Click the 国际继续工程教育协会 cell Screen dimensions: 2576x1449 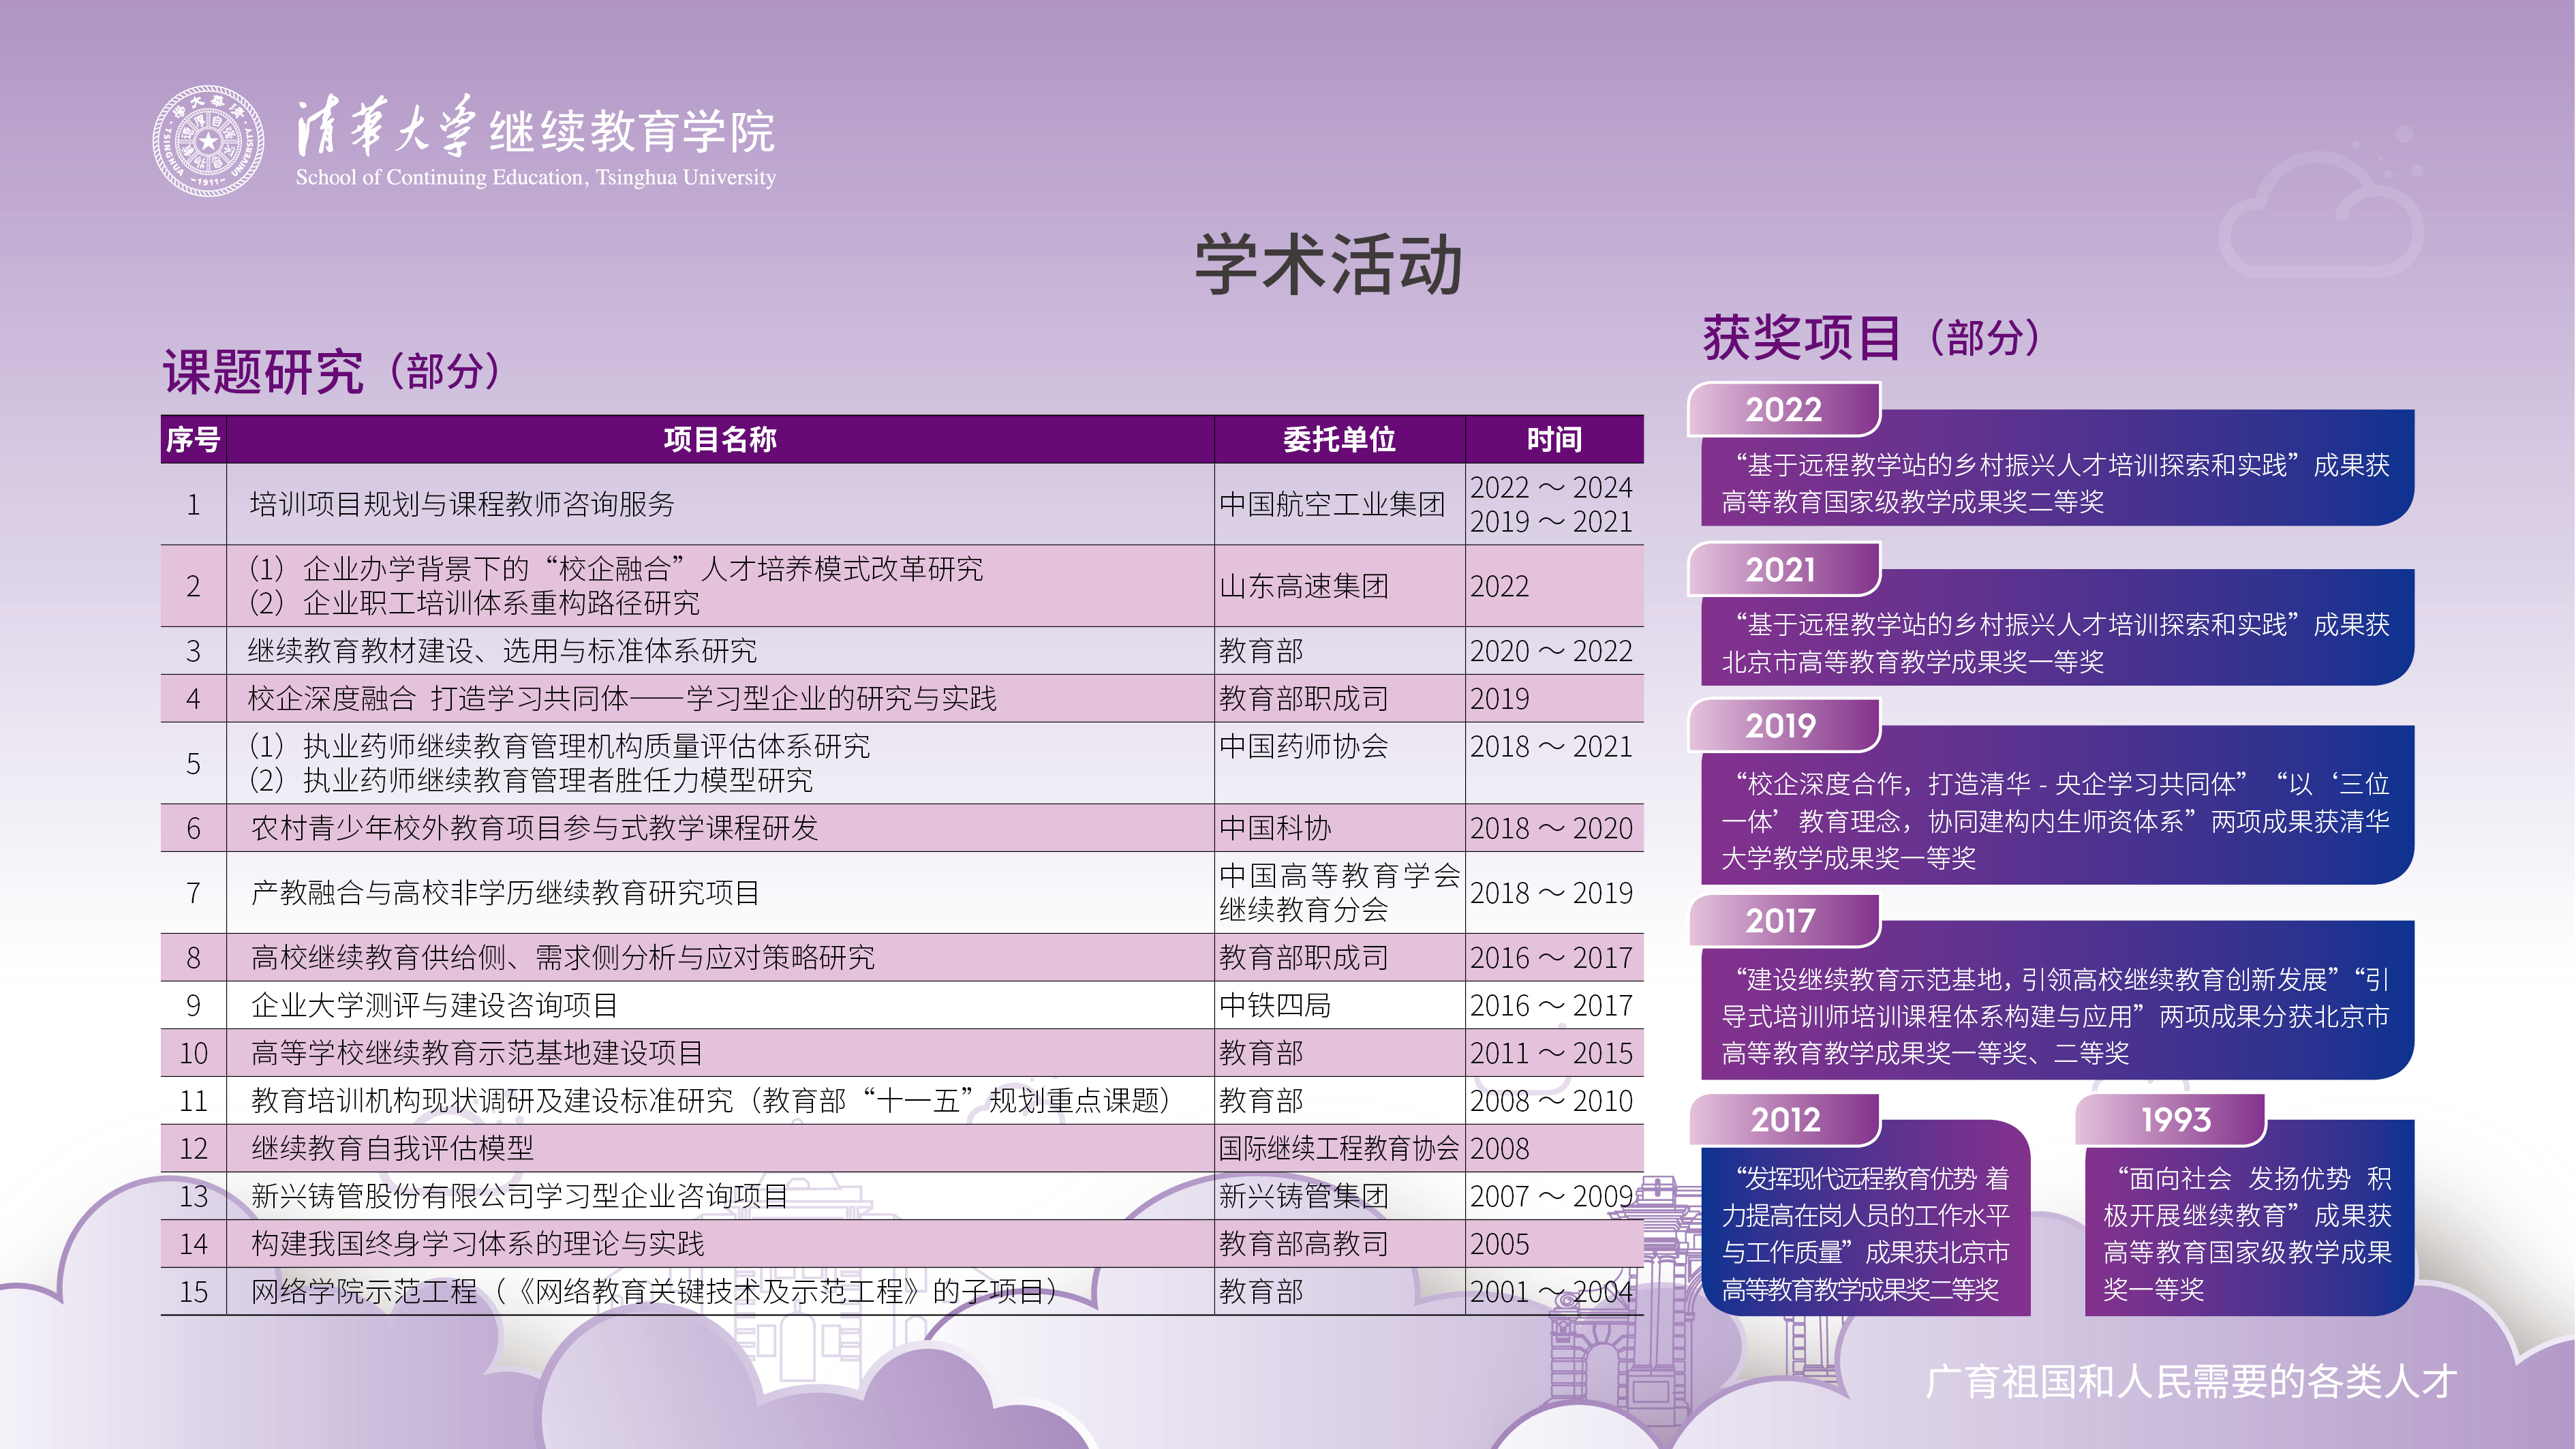1339,1148
